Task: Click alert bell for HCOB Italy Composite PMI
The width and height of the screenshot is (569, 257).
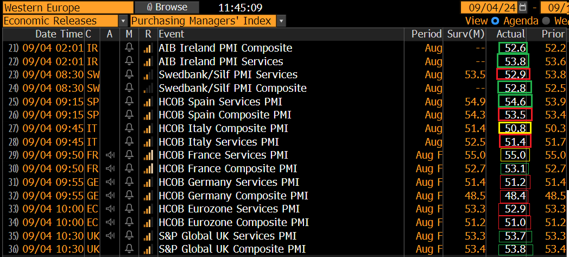Action: pyautogui.click(x=129, y=128)
